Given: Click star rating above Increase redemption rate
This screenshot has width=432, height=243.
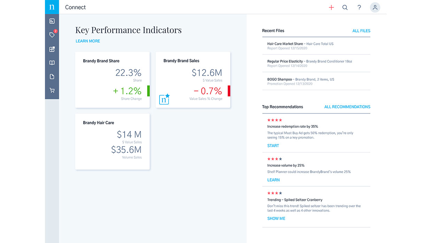Looking at the screenshot, I should click(275, 120).
